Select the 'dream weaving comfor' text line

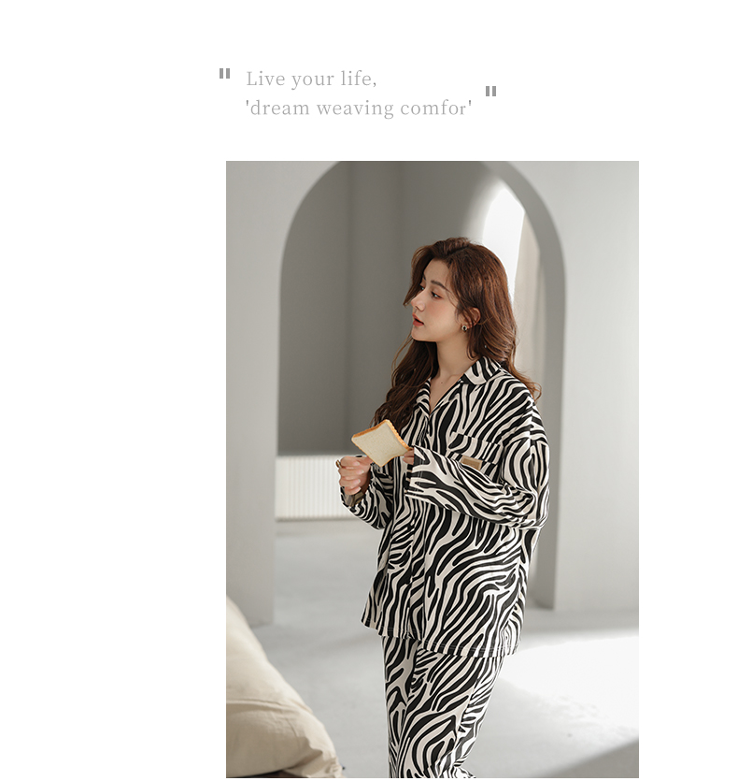[359, 108]
